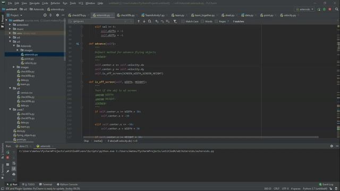The height and width of the screenshot is (191, 340).
Task: Open the Navigate menu
Action: 35,3
